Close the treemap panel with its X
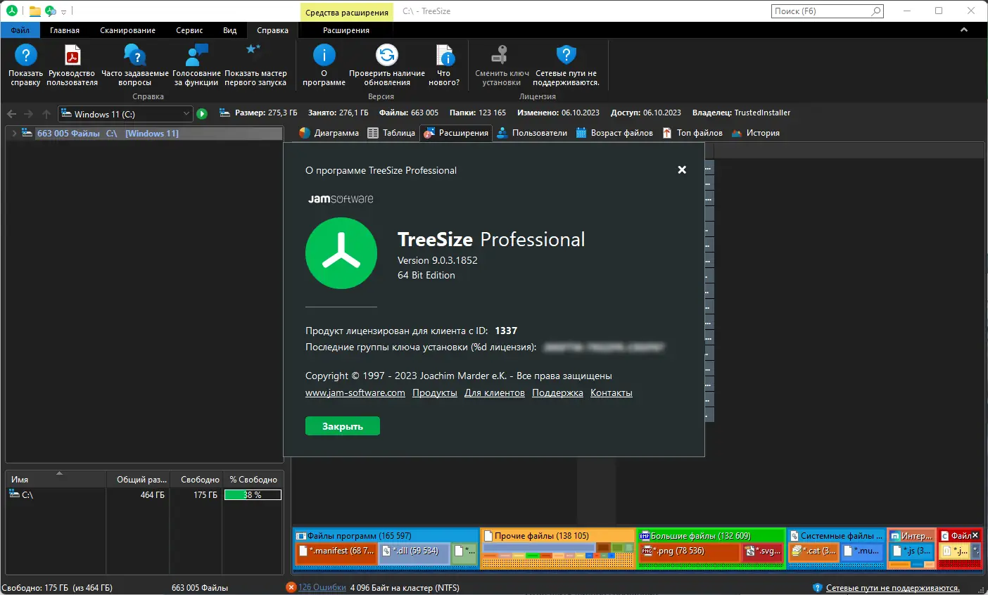 click(x=975, y=535)
